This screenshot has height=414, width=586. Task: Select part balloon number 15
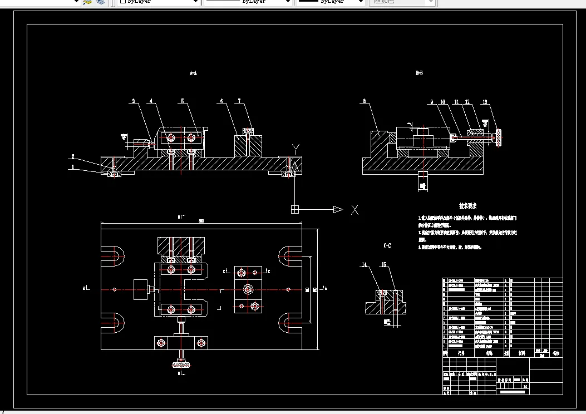tap(384, 264)
